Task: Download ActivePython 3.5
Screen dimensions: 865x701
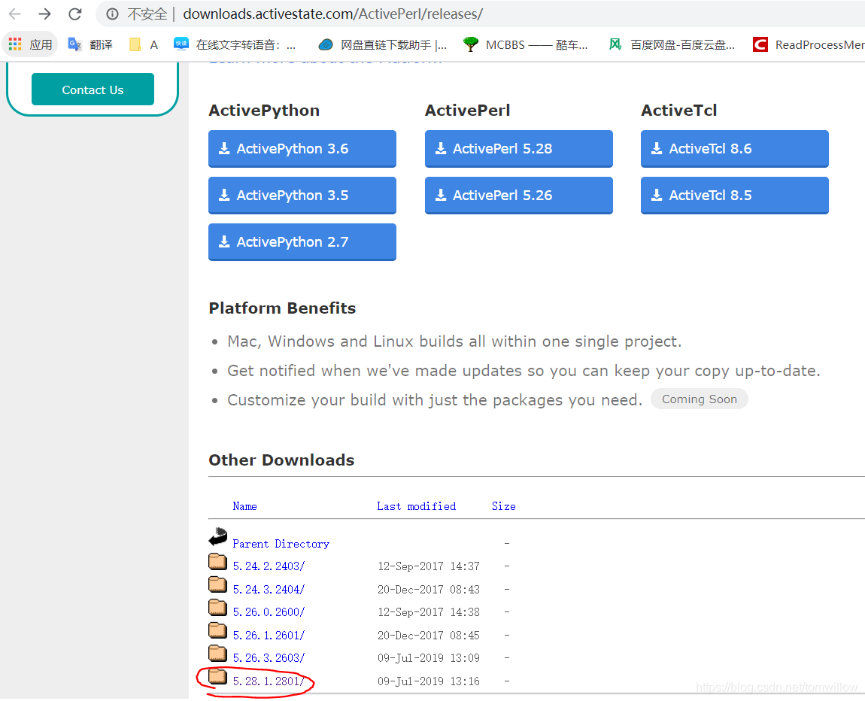Action: 302,196
